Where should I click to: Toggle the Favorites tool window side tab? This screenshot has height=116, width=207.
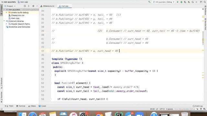tap(1, 97)
